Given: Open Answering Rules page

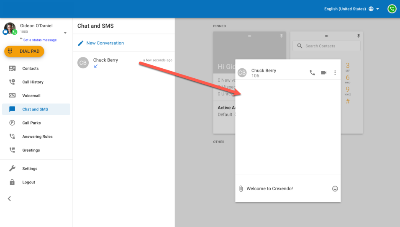Looking at the screenshot, I should coord(36,137).
